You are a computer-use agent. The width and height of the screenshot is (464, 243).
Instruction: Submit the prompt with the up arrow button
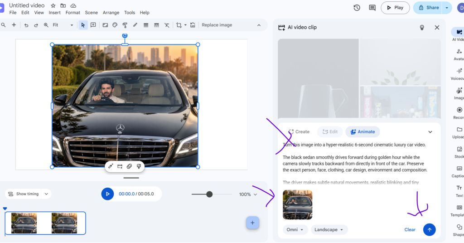click(x=430, y=230)
